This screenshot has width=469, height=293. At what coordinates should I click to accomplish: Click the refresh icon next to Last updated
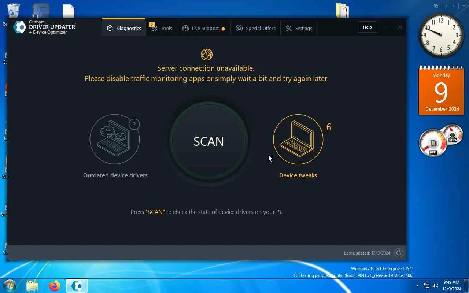click(x=399, y=253)
